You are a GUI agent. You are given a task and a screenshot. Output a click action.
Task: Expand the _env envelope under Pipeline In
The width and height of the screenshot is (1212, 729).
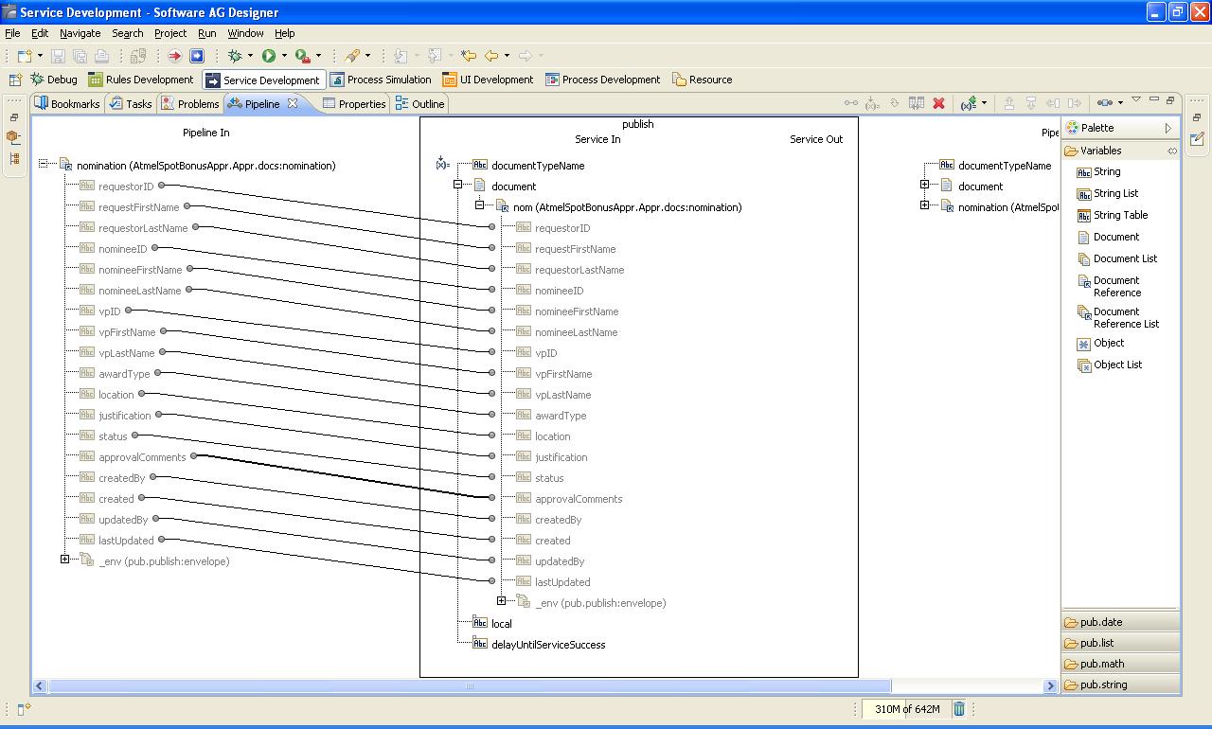pyautogui.click(x=64, y=560)
